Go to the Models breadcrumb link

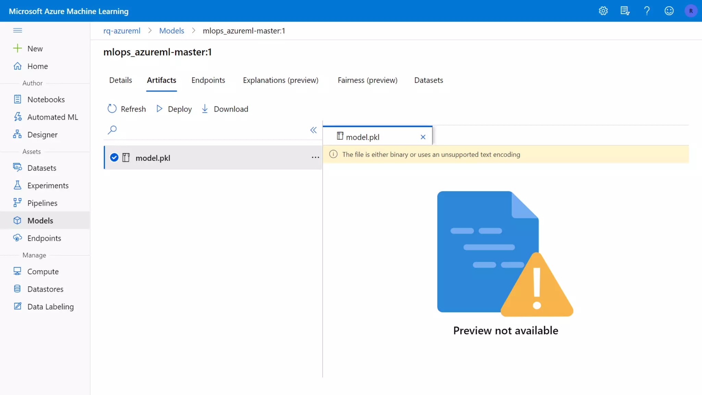tap(171, 31)
